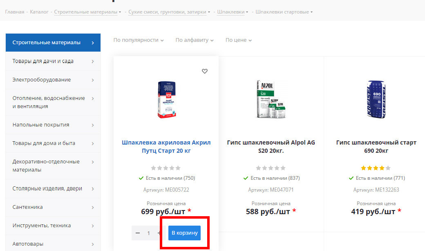The width and height of the screenshot is (425, 251).
Task: Open Шпаклевка акриловая Акрил Путц Старт link
Action: [x=166, y=147]
